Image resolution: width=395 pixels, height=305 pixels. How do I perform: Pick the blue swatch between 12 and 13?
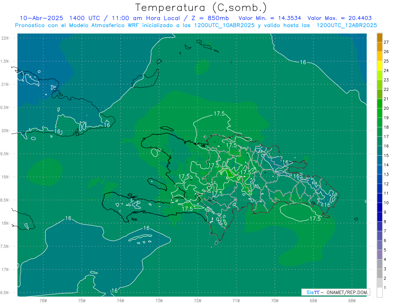coord(380,179)
